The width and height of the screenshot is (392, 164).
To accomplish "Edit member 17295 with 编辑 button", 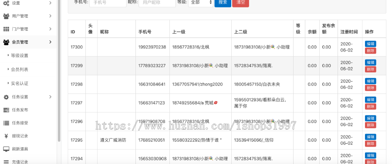I will coord(371,137).
